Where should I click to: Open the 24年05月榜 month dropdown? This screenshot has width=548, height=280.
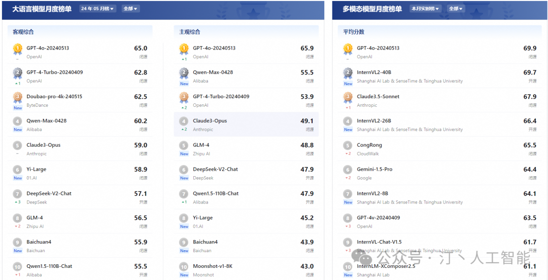[x=97, y=9]
